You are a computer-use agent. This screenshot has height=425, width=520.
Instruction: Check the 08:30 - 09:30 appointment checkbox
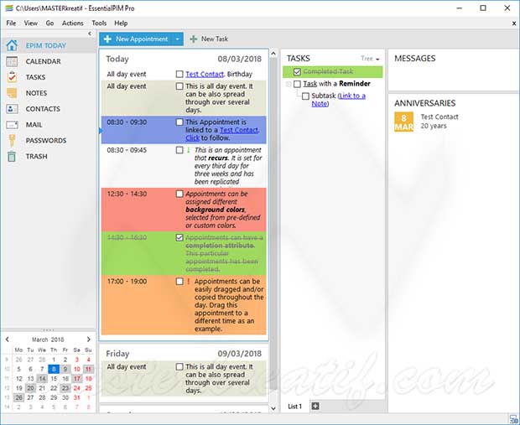(179, 122)
